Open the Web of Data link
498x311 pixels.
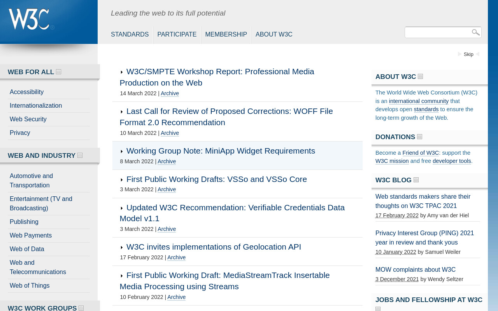[x=27, y=249]
